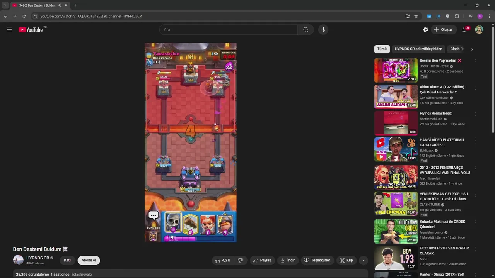View site information icon in address bar
Image resolution: width=495 pixels, height=278 pixels.
coord(35,16)
